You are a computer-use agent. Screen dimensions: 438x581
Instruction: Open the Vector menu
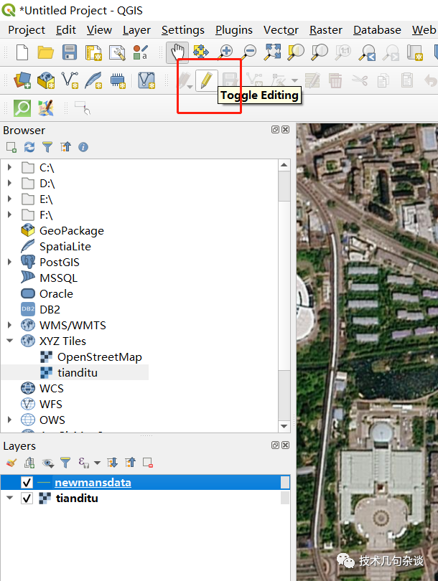[281, 30]
